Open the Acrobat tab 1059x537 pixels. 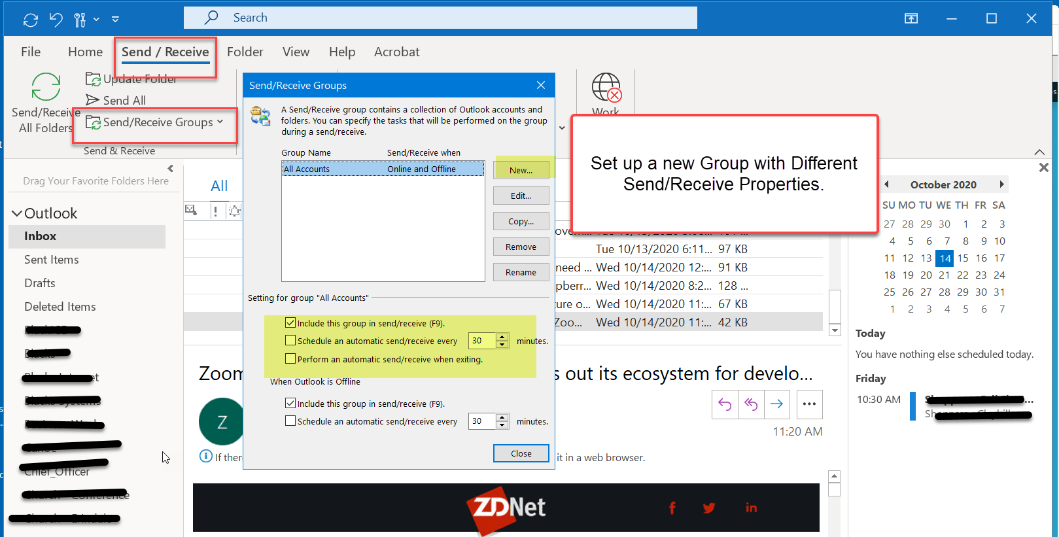396,52
